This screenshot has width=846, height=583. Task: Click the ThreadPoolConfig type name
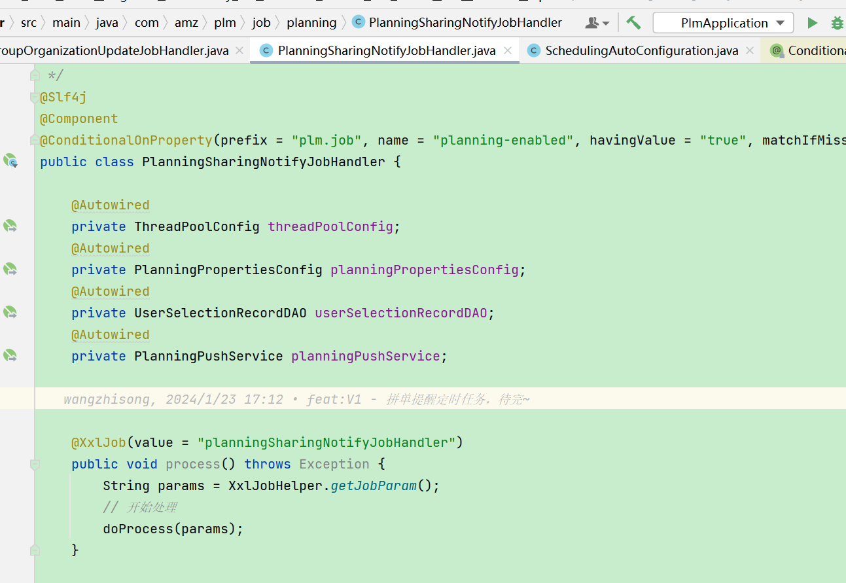pos(197,226)
